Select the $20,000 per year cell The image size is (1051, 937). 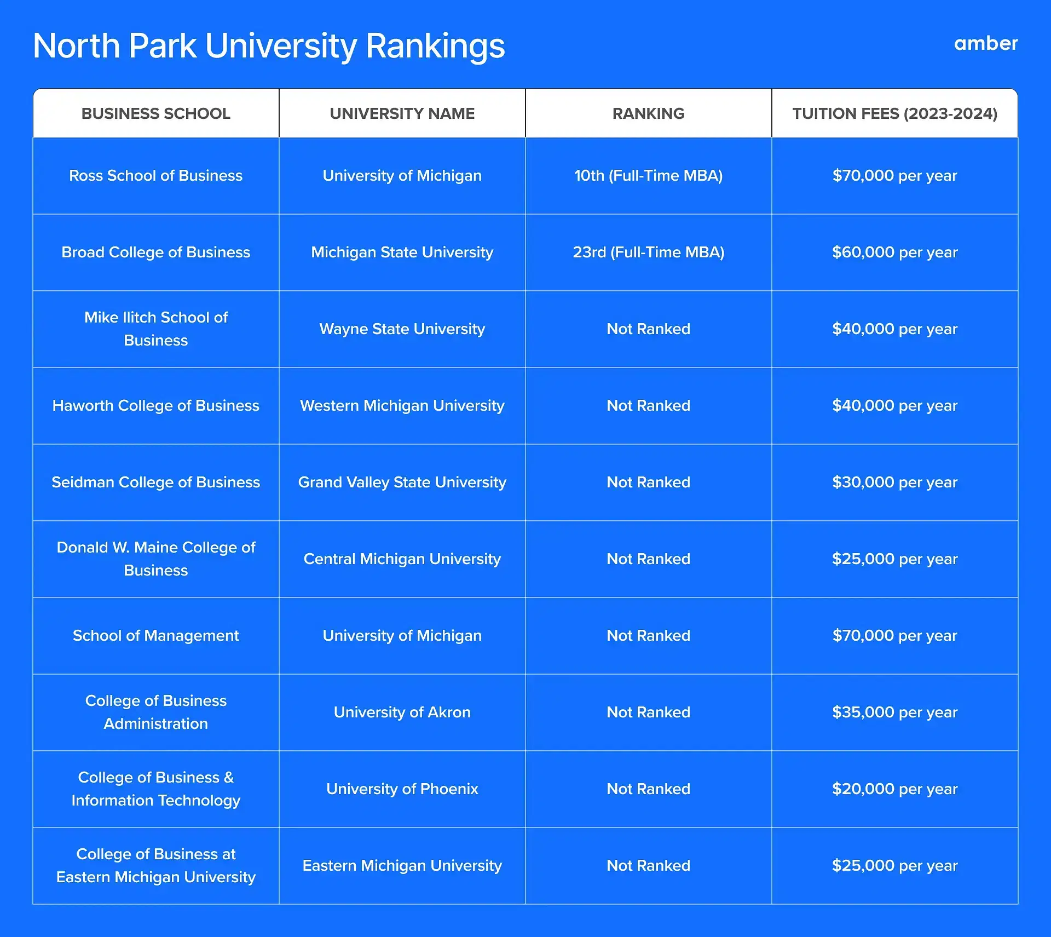[895, 789]
